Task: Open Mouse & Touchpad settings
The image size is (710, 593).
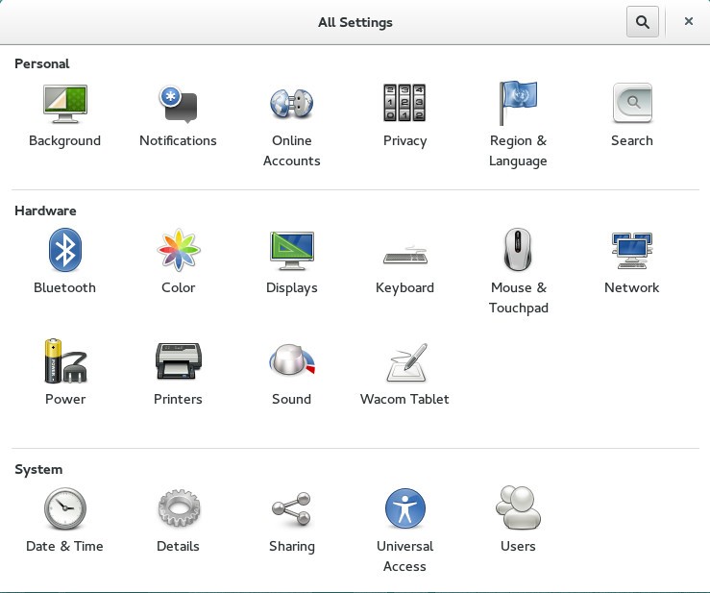Action: coord(518,251)
